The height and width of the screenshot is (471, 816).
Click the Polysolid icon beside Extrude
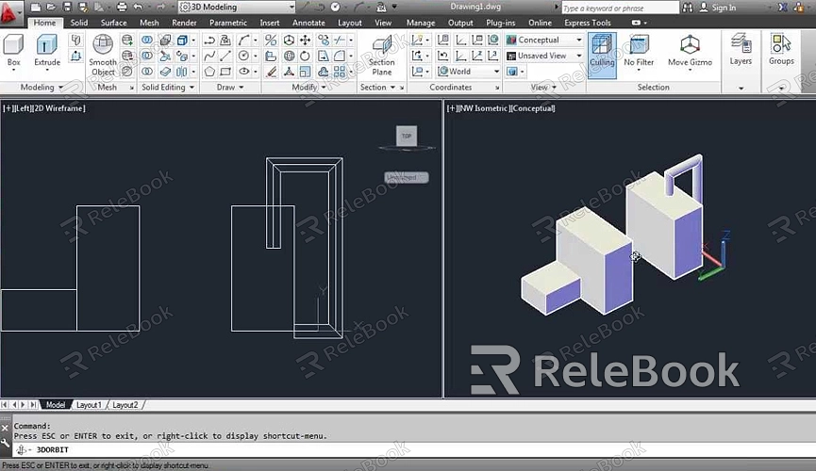point(76,40)
